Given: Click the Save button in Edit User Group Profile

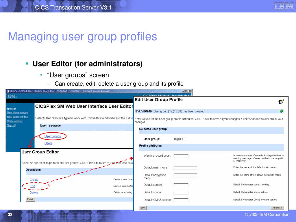Looking at the screenshot, I should (143, 208).
